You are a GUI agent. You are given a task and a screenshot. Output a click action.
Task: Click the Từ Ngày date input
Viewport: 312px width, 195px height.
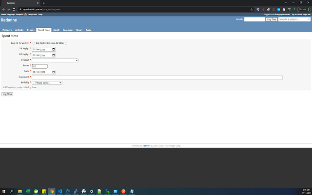pyautogui.click(x=43, y=49)
